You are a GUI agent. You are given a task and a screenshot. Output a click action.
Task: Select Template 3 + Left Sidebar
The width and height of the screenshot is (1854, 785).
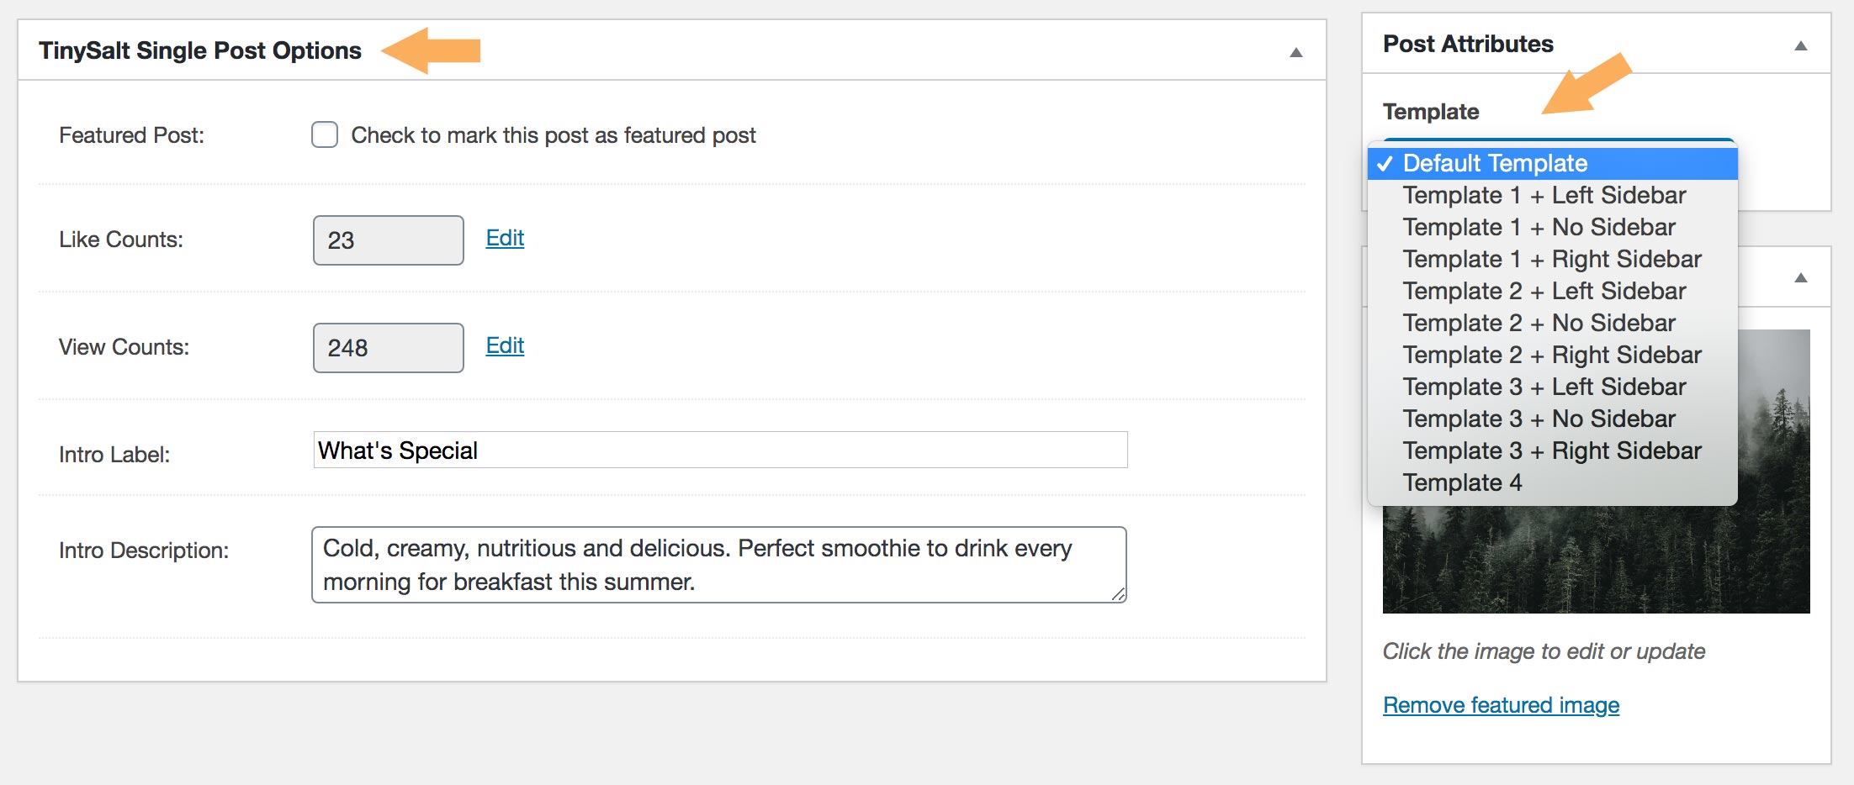[1544, 387]
